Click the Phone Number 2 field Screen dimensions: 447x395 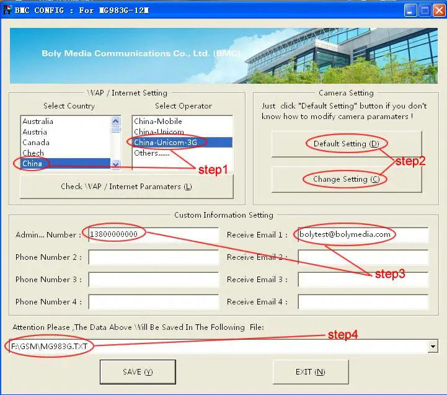(x=154, y=257)
